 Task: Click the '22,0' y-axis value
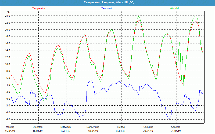pos(8,23)
